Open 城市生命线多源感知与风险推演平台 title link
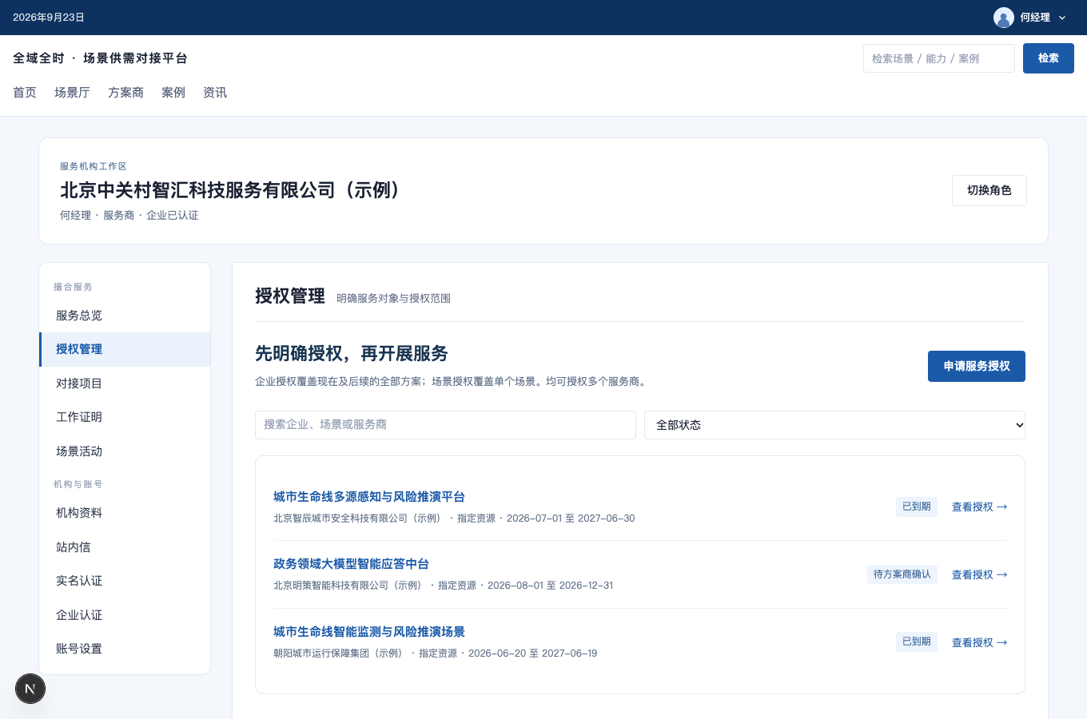The image size is (1087, 719). click(x=369, y=497)
